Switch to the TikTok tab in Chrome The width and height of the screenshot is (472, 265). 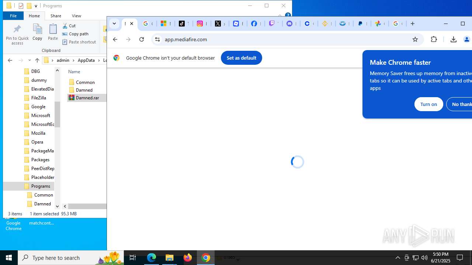(183, 24)
